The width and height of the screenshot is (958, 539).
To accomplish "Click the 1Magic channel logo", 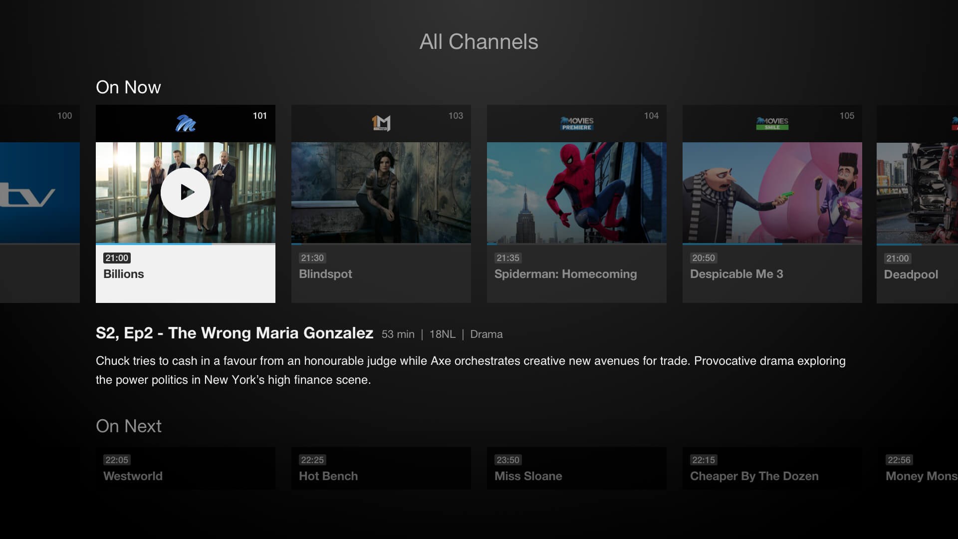I will 381,123.
